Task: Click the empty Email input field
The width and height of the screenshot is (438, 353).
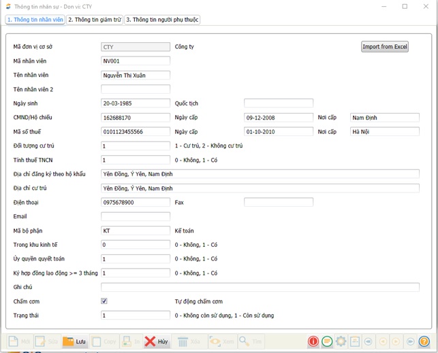Action: [x=136, y=216]
